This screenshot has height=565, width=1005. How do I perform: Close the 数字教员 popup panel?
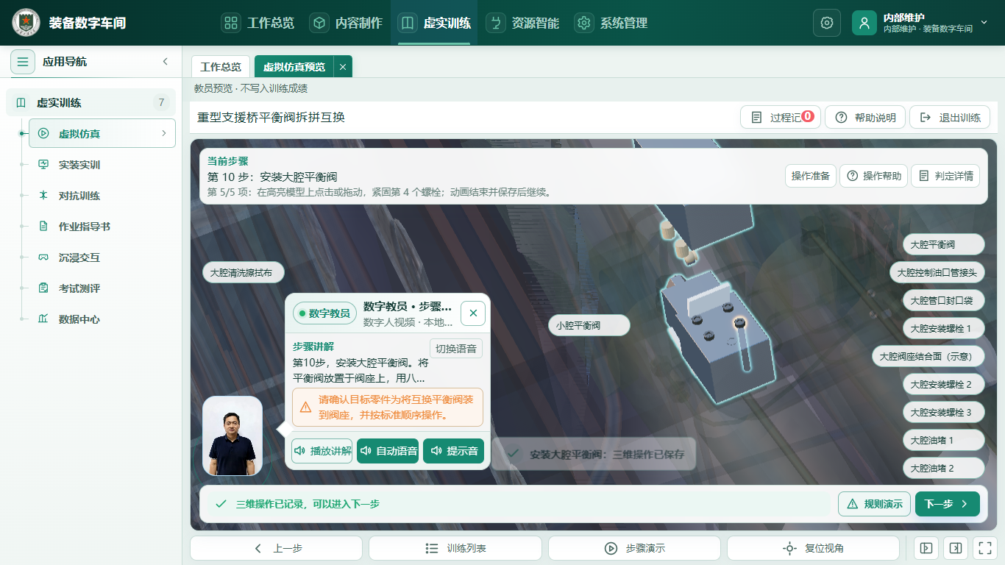tap(473, 313)
